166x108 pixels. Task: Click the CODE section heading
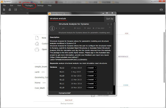tap(126, 85)
